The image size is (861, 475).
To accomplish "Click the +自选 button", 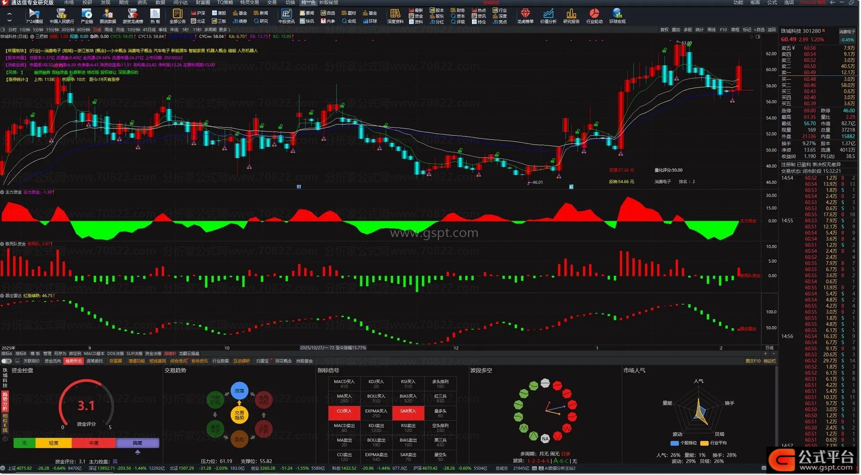I will click(x=760, y=30).
